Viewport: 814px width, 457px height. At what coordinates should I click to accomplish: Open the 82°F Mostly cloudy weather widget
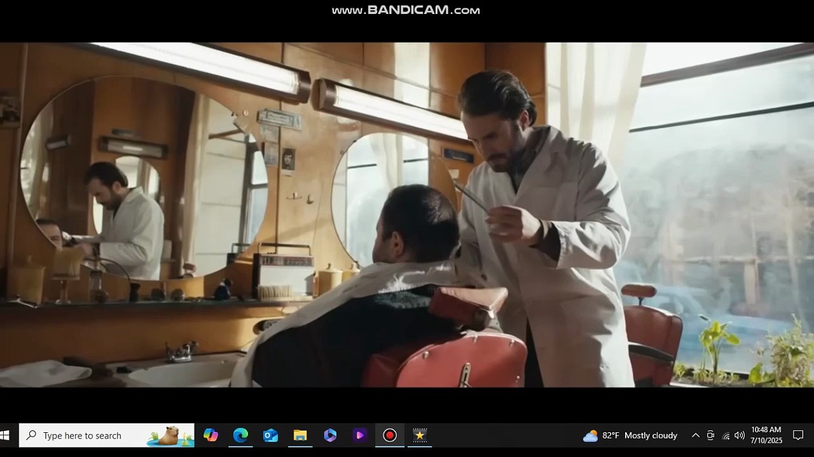point(630,435)
